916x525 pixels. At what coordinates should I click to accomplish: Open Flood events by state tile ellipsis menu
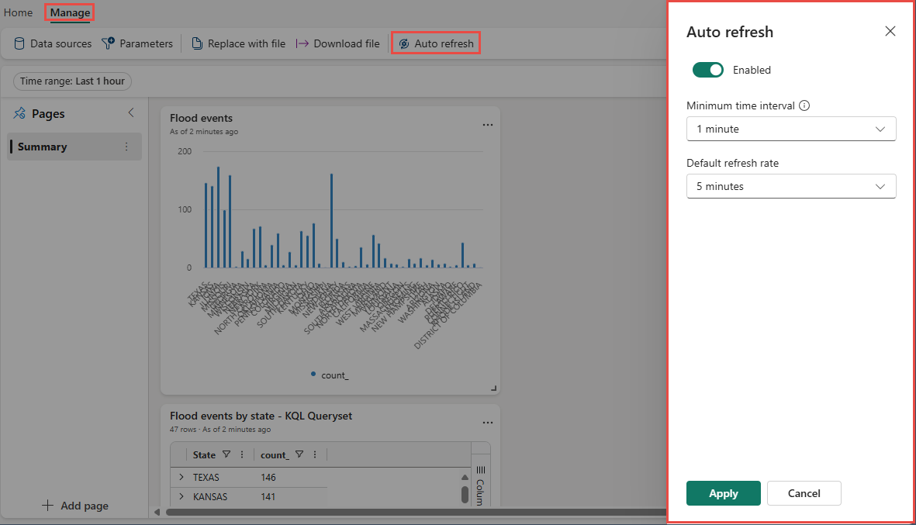[x=488, y=423]
